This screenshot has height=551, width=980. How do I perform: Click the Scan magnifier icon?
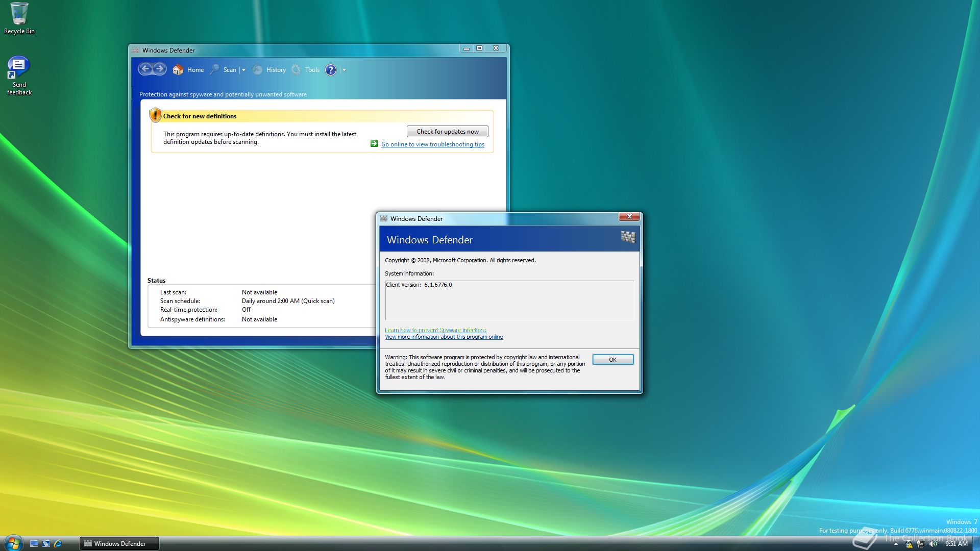pos(215,69)
